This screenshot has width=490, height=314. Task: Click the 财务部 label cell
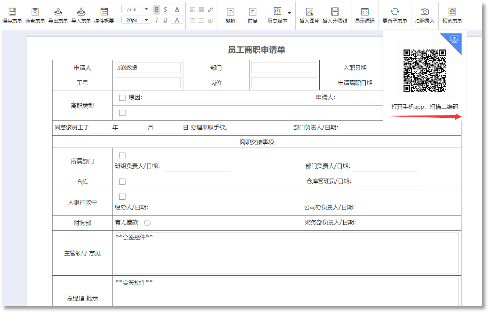(x=82, y=223)
